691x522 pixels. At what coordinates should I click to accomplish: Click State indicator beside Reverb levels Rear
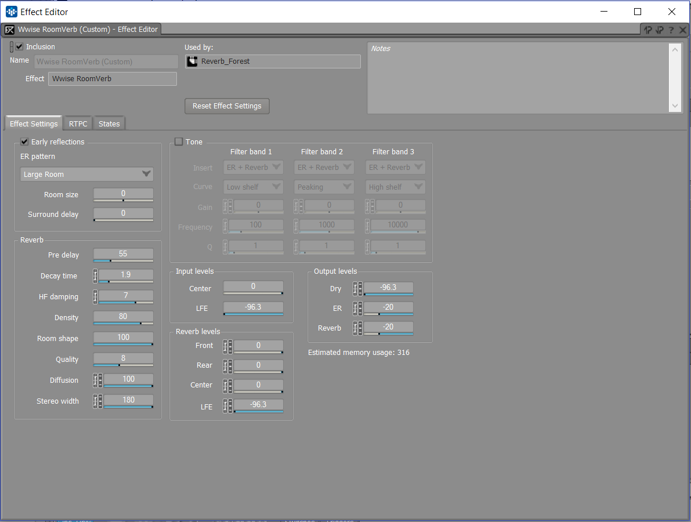[230, 367]
